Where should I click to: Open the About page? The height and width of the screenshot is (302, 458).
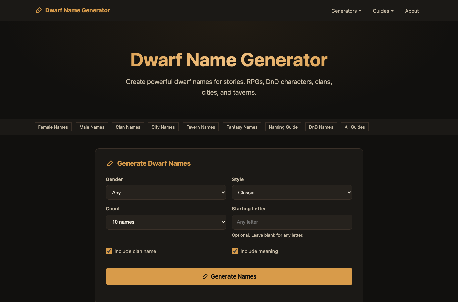[412, 11]
